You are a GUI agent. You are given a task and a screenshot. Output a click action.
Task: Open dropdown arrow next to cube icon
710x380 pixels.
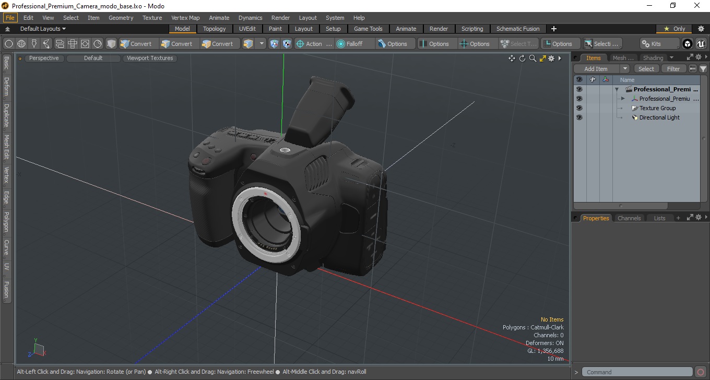tap(262, 44)
